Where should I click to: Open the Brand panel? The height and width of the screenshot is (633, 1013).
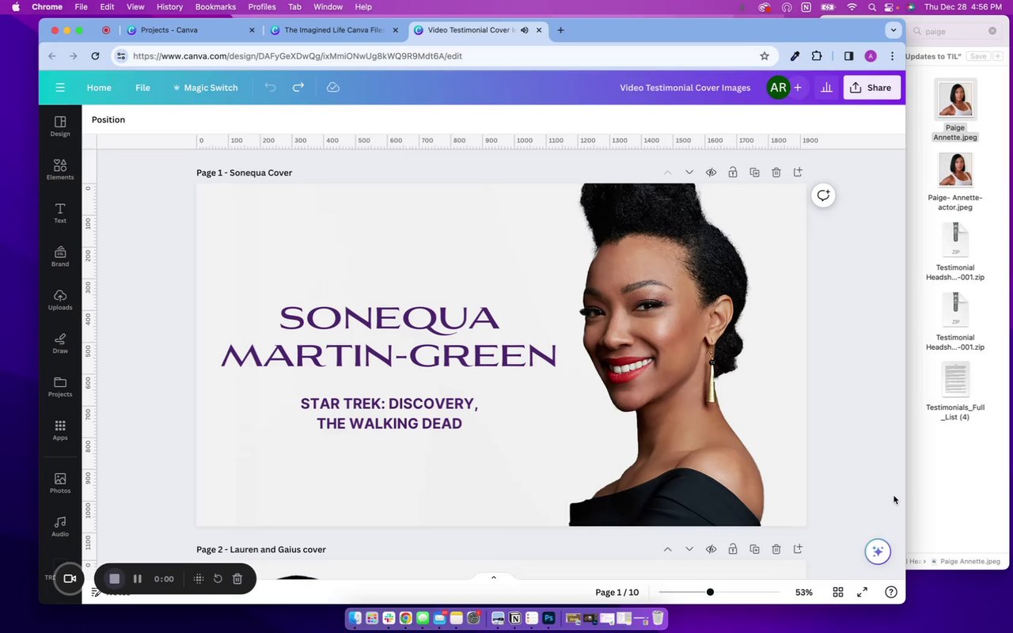(x=60, y=257)
